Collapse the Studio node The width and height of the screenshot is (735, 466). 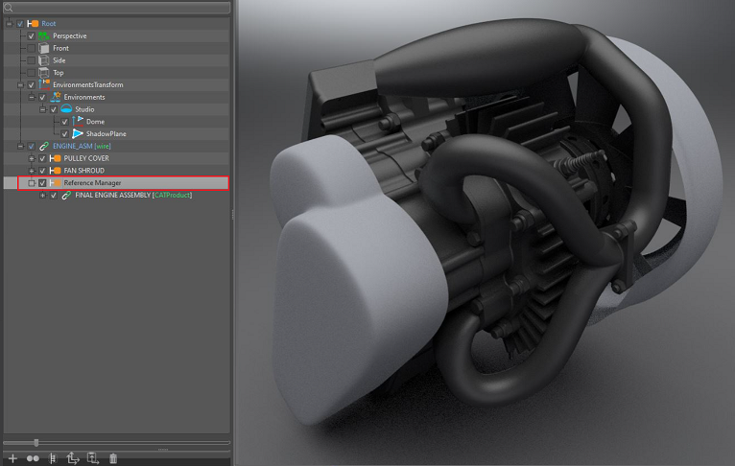pyautogui.click(x=42, y=109)
